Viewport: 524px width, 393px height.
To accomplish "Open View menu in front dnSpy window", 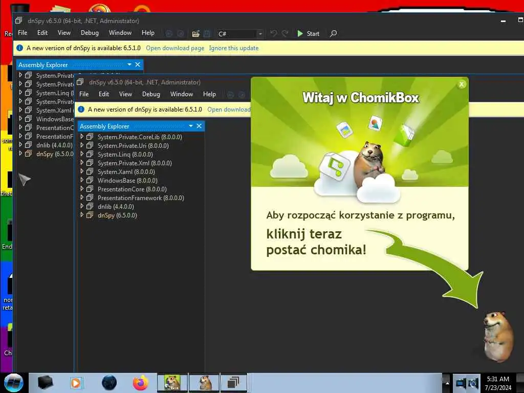I will click(125, 94).
